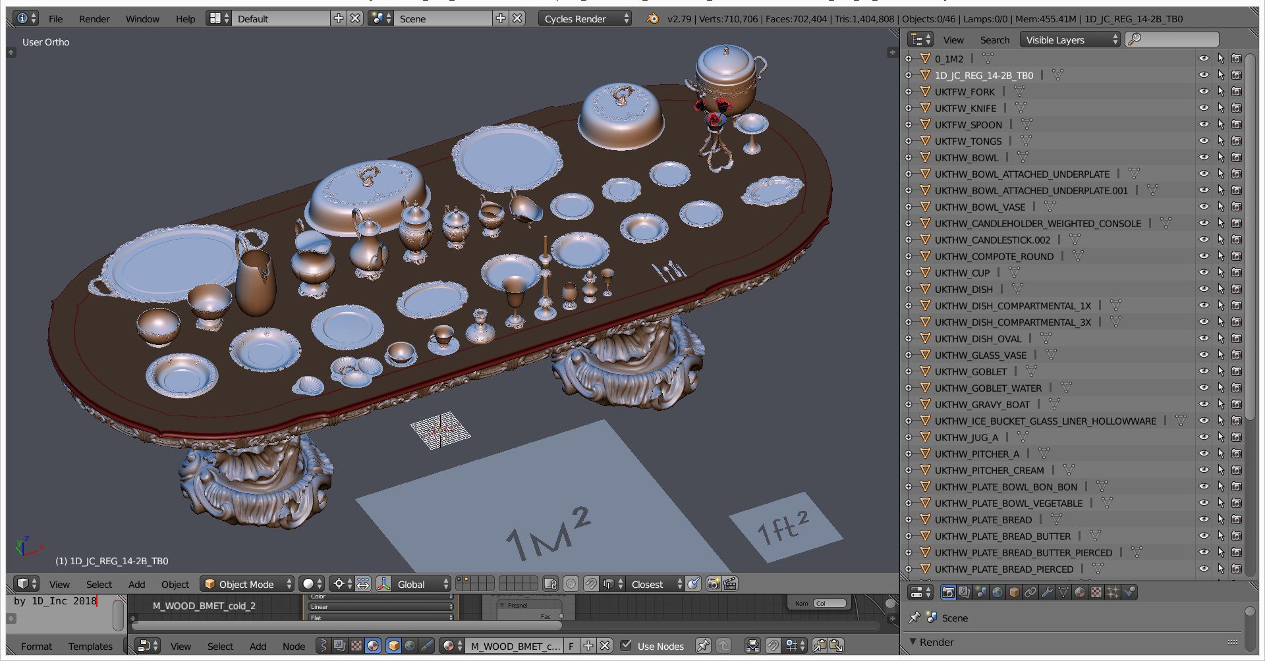Click the Scene name field in top bar
Screen dimensions: 1265x661
(444, 18)
